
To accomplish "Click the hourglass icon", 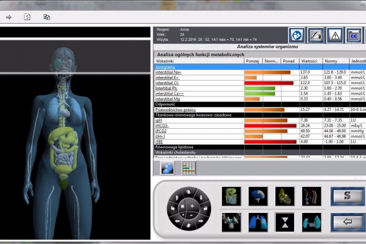I will point(285,221).
